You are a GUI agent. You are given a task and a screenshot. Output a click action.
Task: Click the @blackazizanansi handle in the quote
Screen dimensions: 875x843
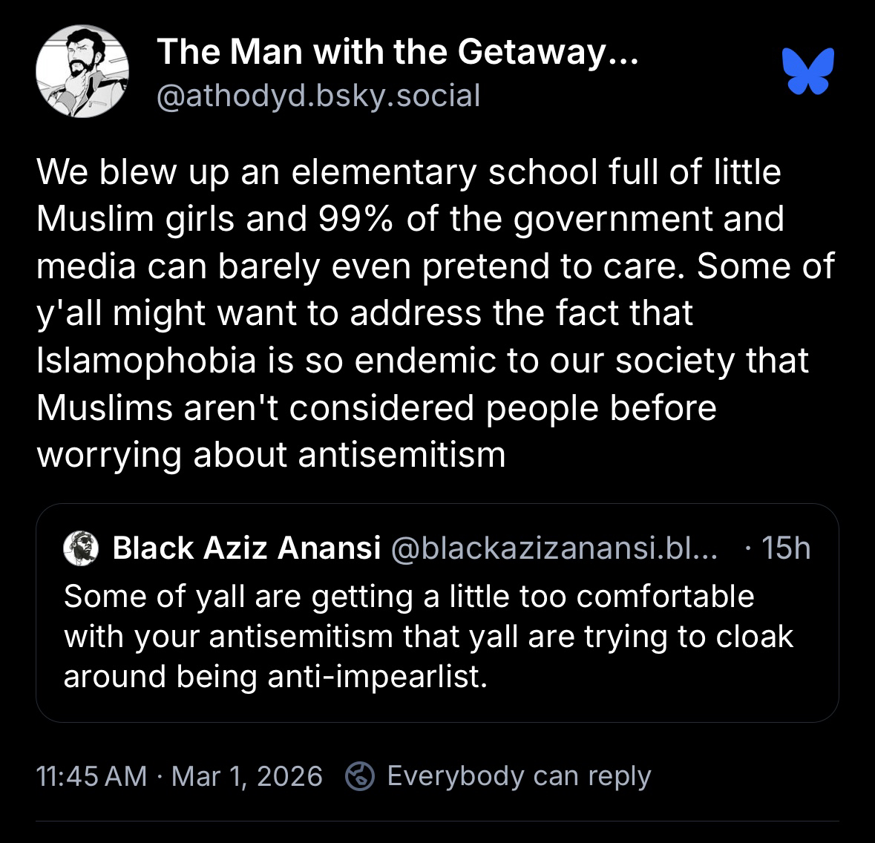[553, 548]
